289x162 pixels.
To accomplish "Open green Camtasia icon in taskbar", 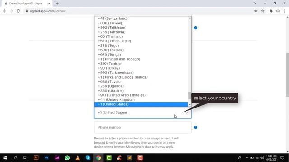I will pyautogui.click(x=109, y=158).
